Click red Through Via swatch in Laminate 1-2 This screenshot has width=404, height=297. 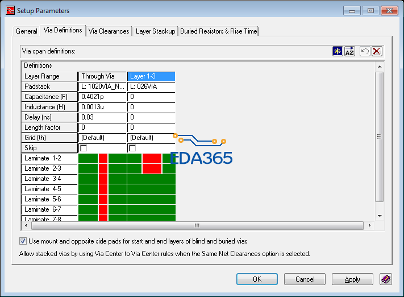(x=103, y=158)
